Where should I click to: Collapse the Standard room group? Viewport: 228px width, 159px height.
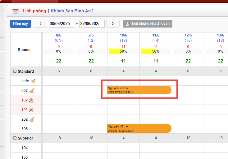[15, 71]
